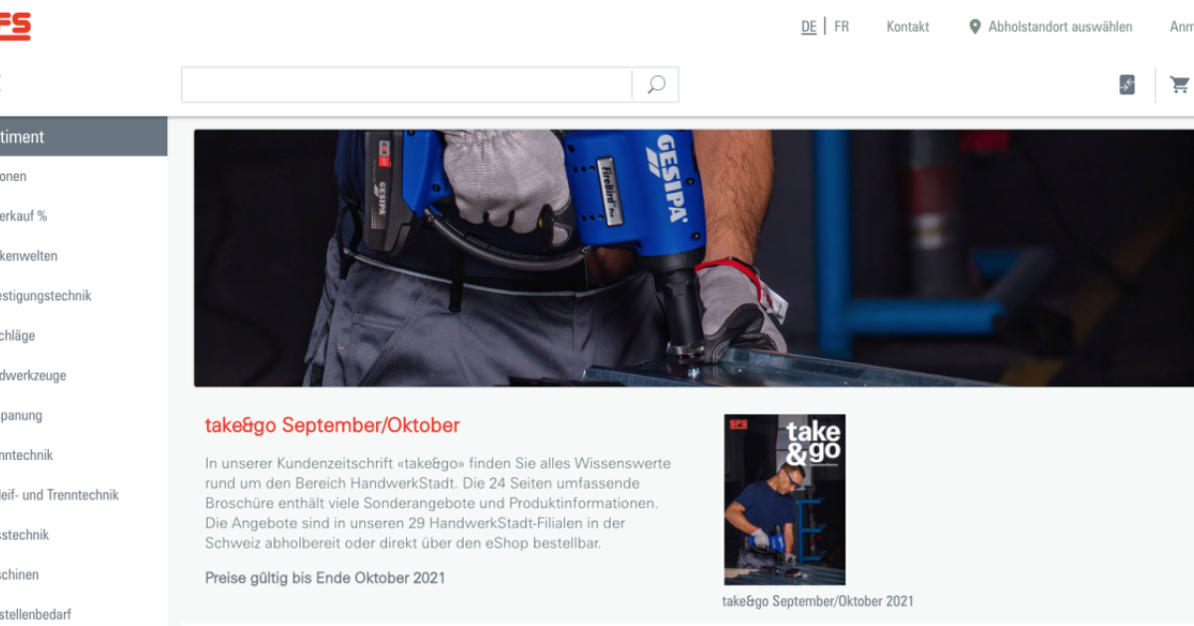
Task: Click the SFS logo
Action: (x=14, y=27)
